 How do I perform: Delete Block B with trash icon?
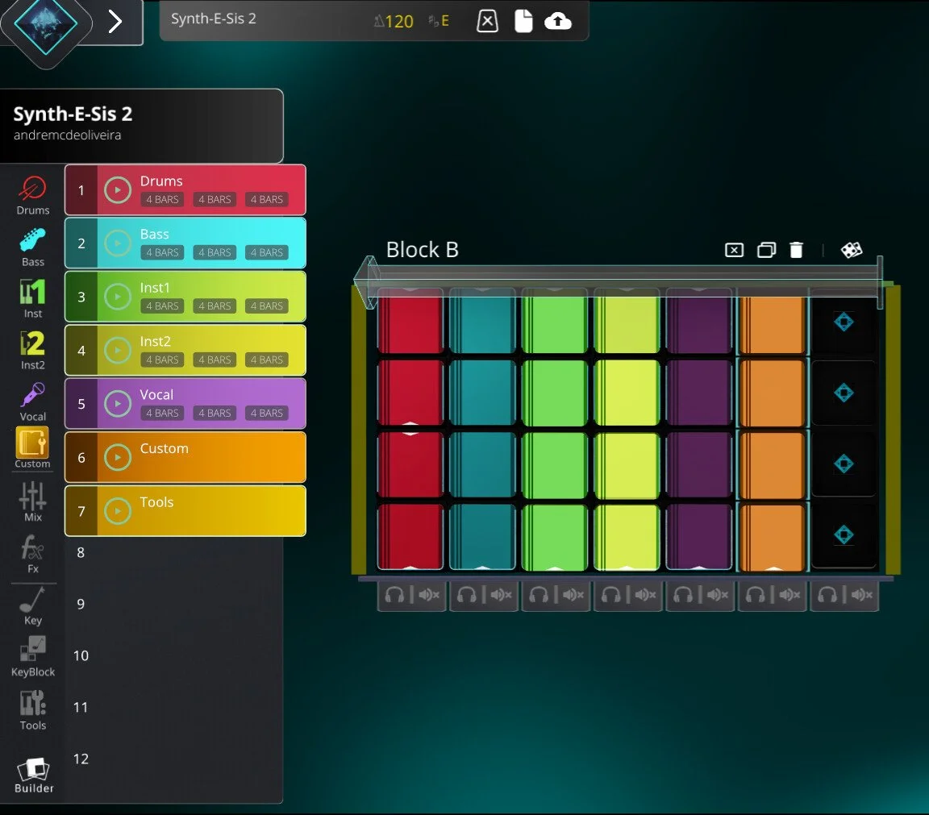click(796, 250)
